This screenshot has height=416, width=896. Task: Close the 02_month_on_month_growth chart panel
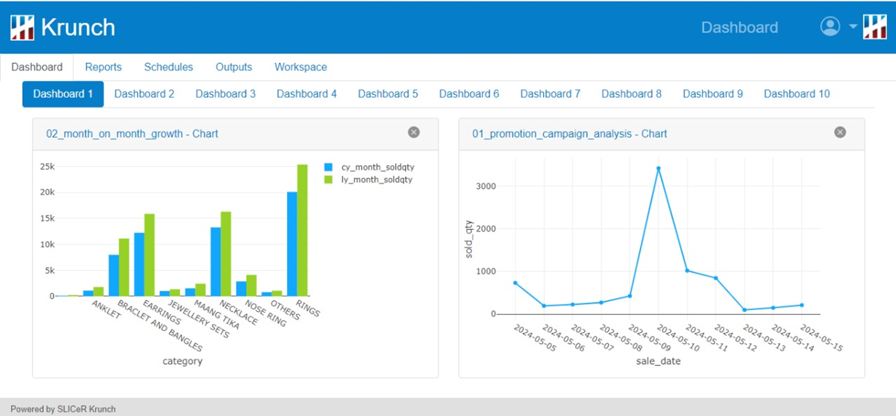pos(414,132)
